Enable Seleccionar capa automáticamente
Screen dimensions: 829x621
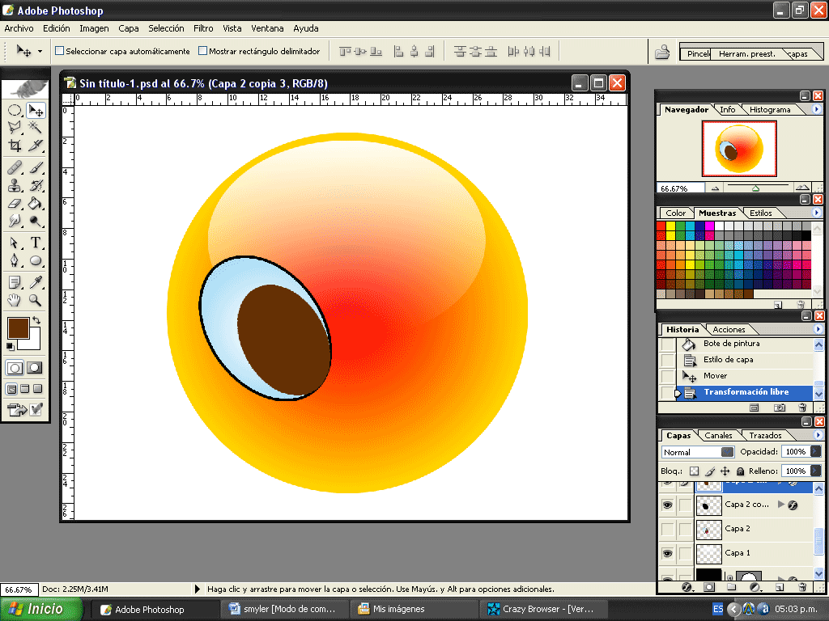[x=60, y=50]
